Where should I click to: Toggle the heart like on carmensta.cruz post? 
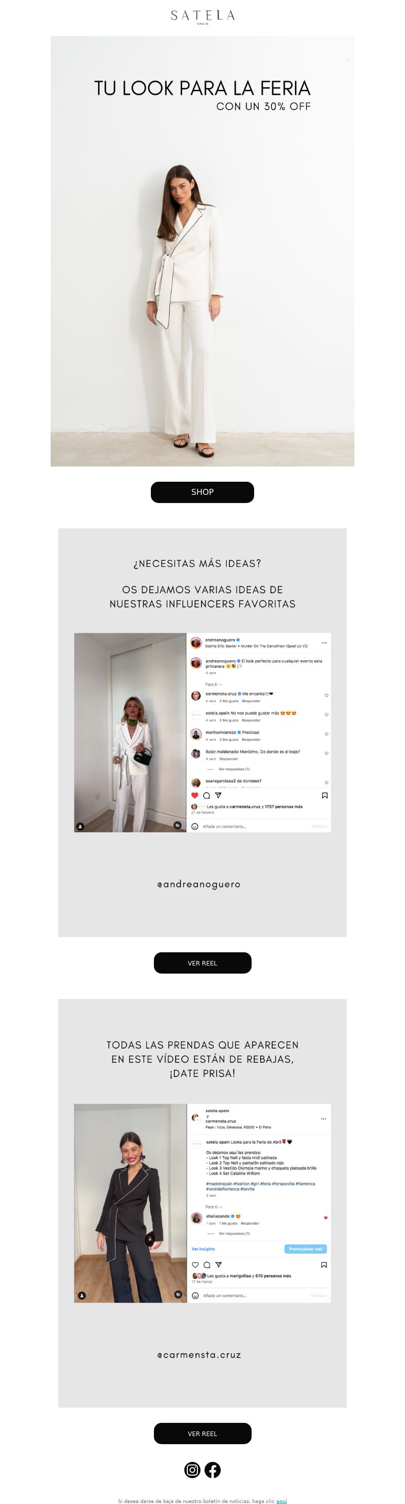[x=194, y=1265]
